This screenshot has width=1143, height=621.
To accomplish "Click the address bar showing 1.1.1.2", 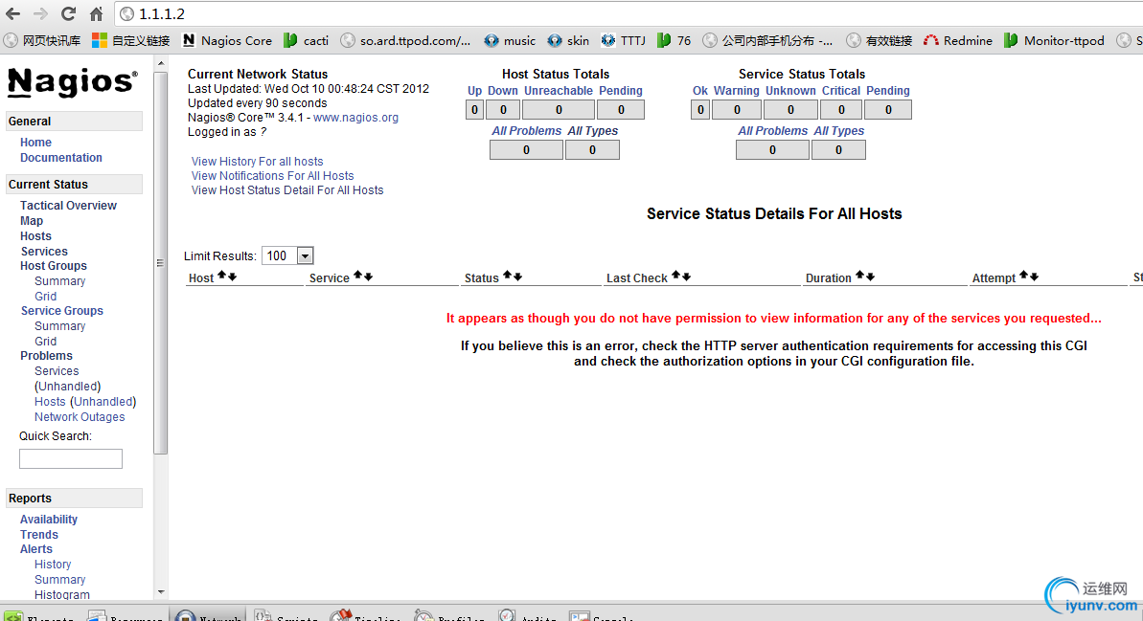I will (630, 13).
